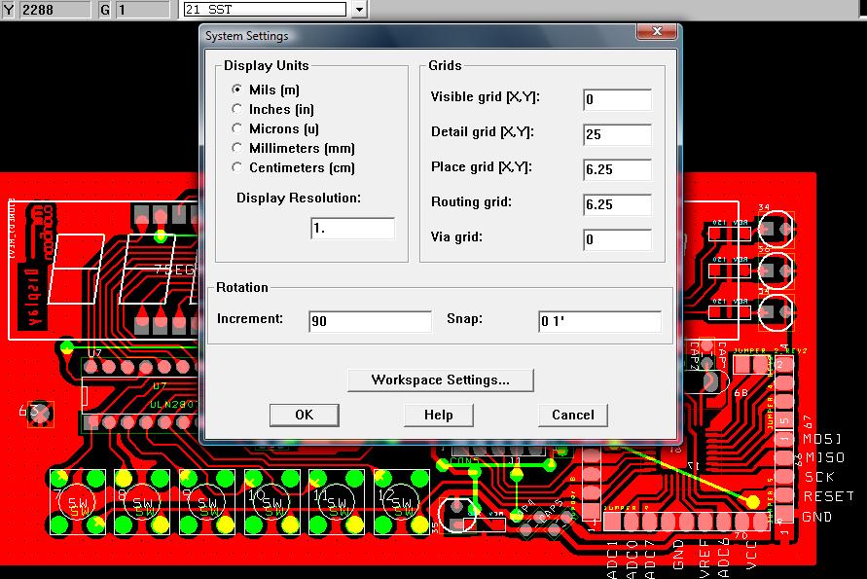Click the GND label beside RESET

point(817,517)
